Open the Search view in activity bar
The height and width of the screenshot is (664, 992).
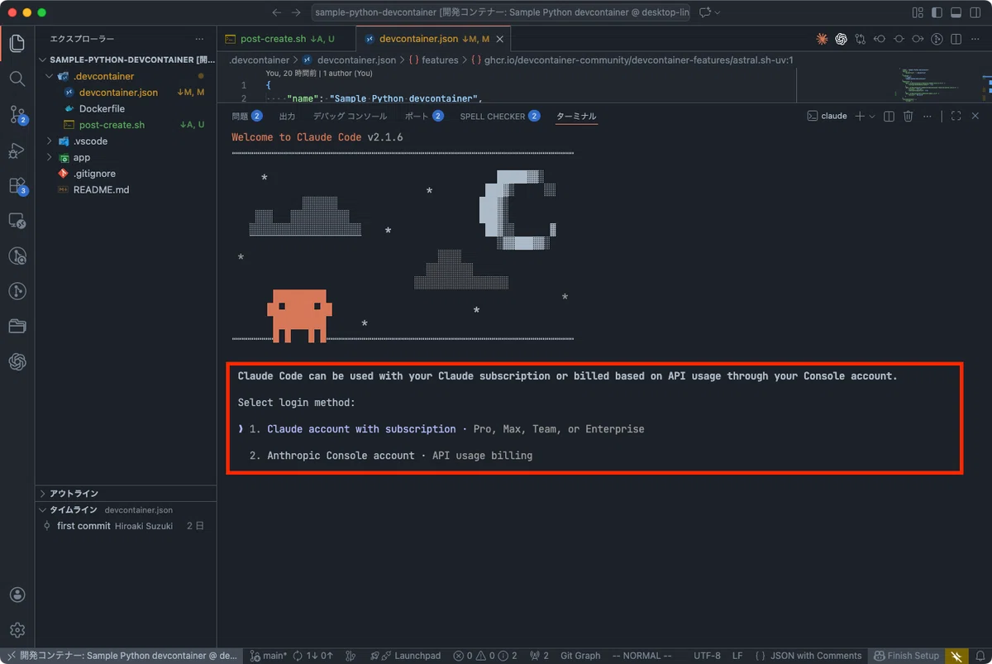click(17, 79)
